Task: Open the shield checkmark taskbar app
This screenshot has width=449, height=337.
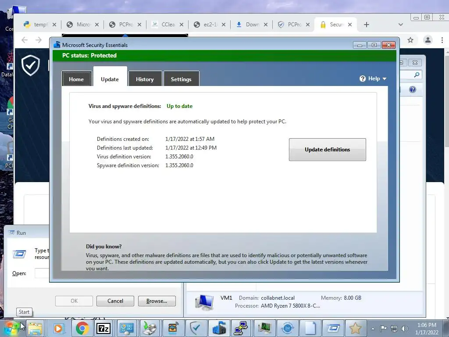Action: (x=196, y=328)
